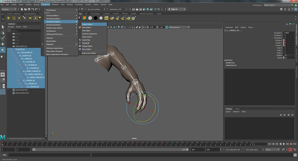Collapse the JT_L_INDEX_FINGER_01 tree node

[x=19, y=71]
